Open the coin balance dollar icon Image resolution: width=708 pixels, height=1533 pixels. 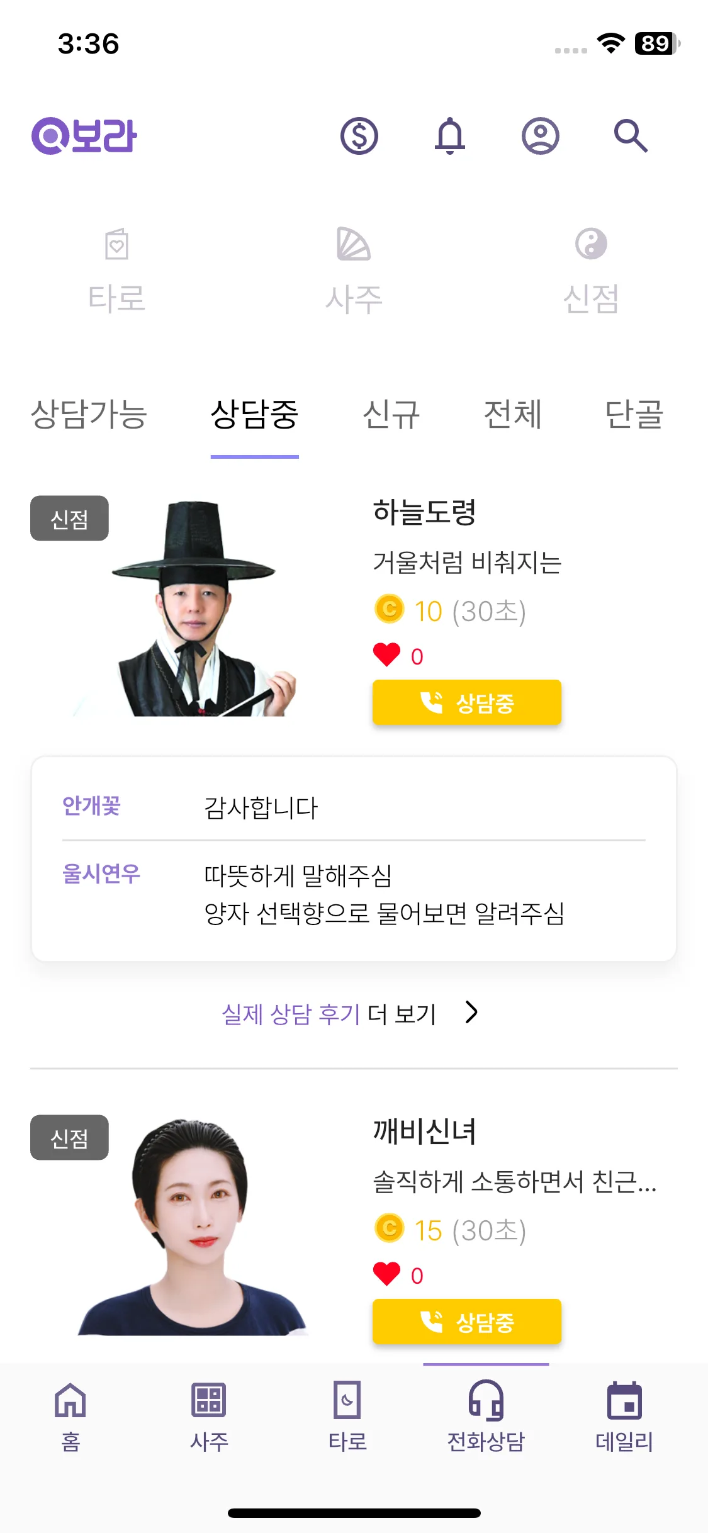[x=359, y=136]
